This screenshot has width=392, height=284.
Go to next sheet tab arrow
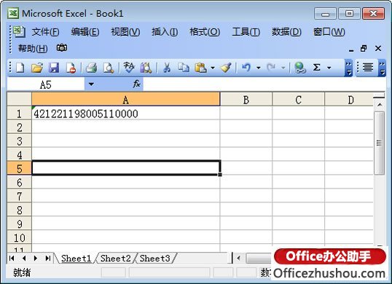tap(36, 258)
